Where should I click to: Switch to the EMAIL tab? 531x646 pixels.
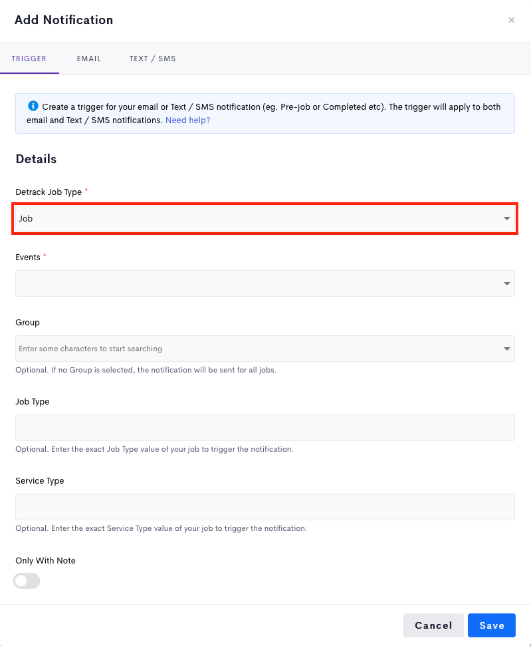click(88, 59)
